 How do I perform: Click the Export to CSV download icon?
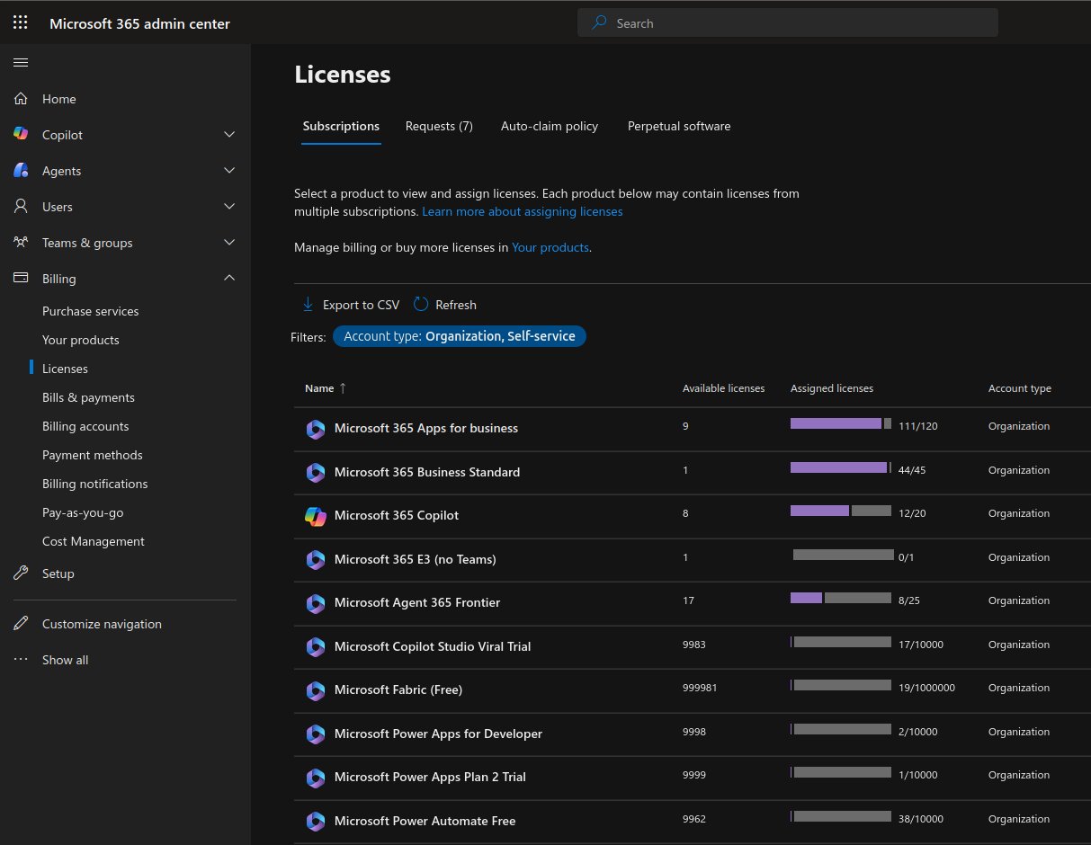coord(308,305)
